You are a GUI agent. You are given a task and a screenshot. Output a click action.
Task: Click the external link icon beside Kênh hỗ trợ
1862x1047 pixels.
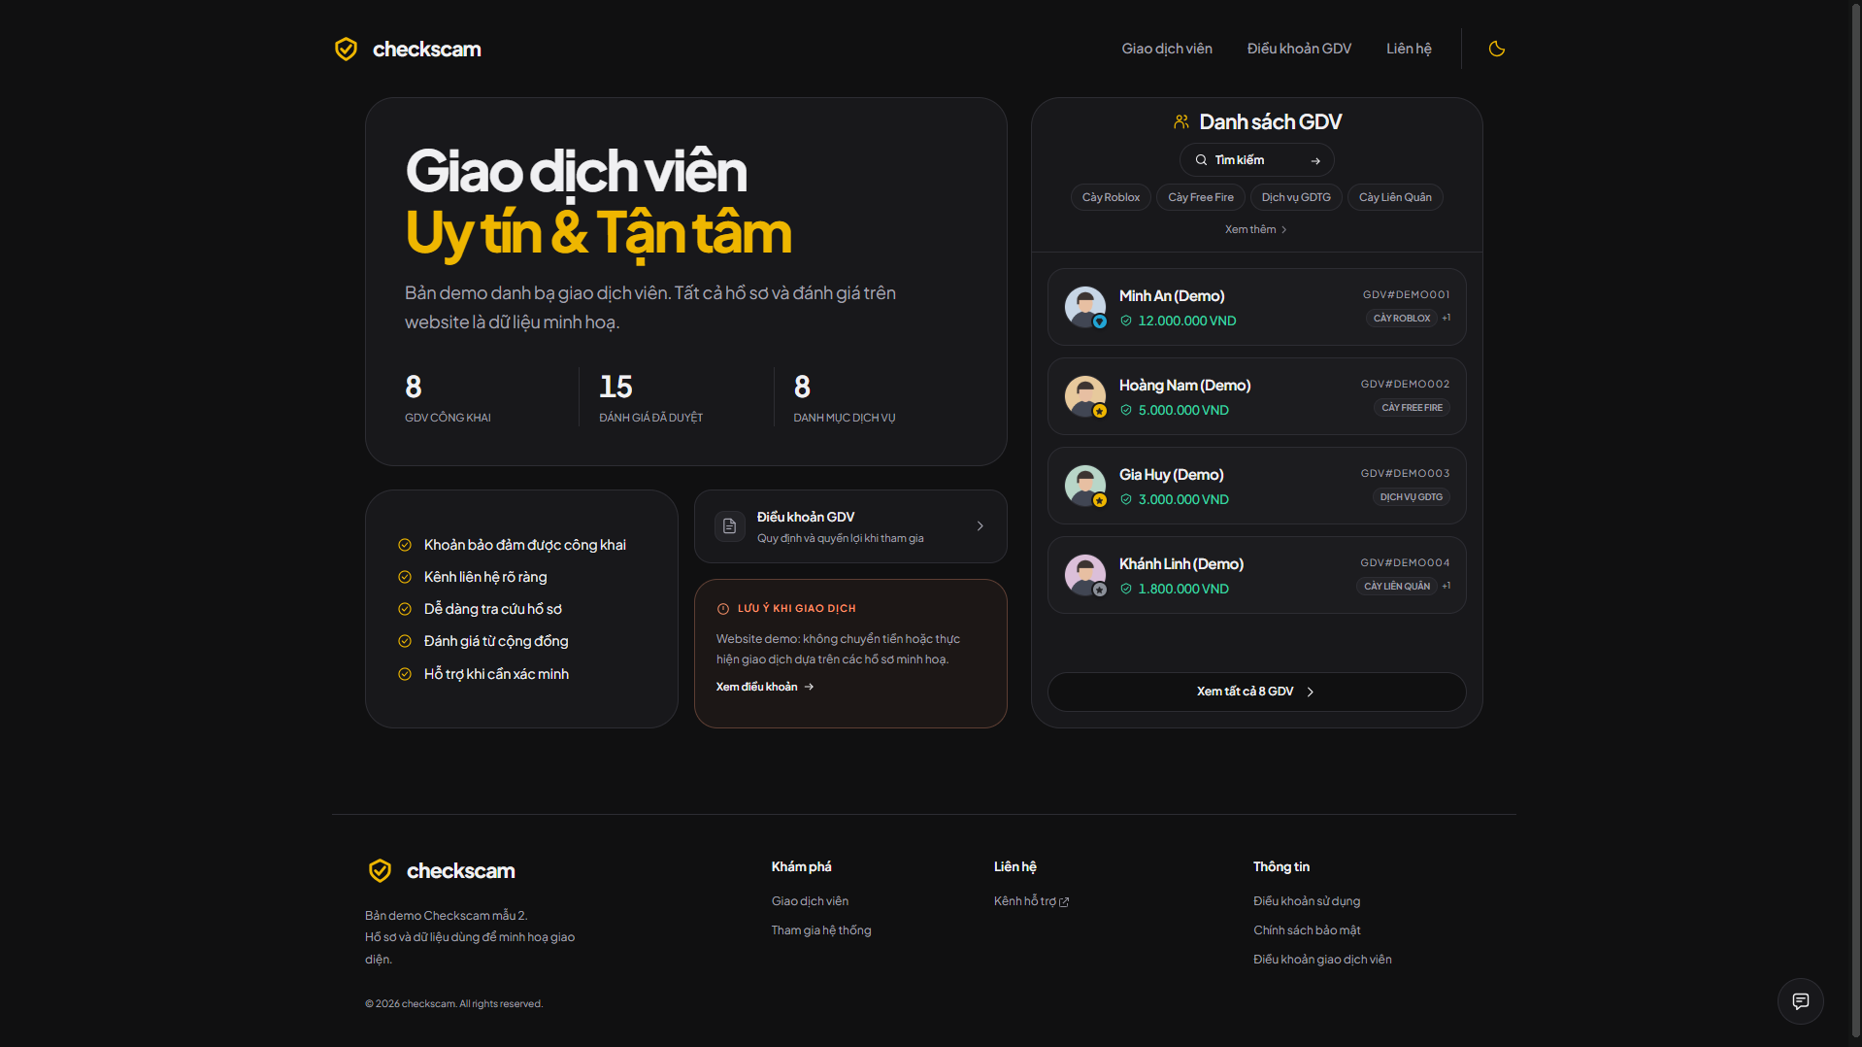point(1064,902)
